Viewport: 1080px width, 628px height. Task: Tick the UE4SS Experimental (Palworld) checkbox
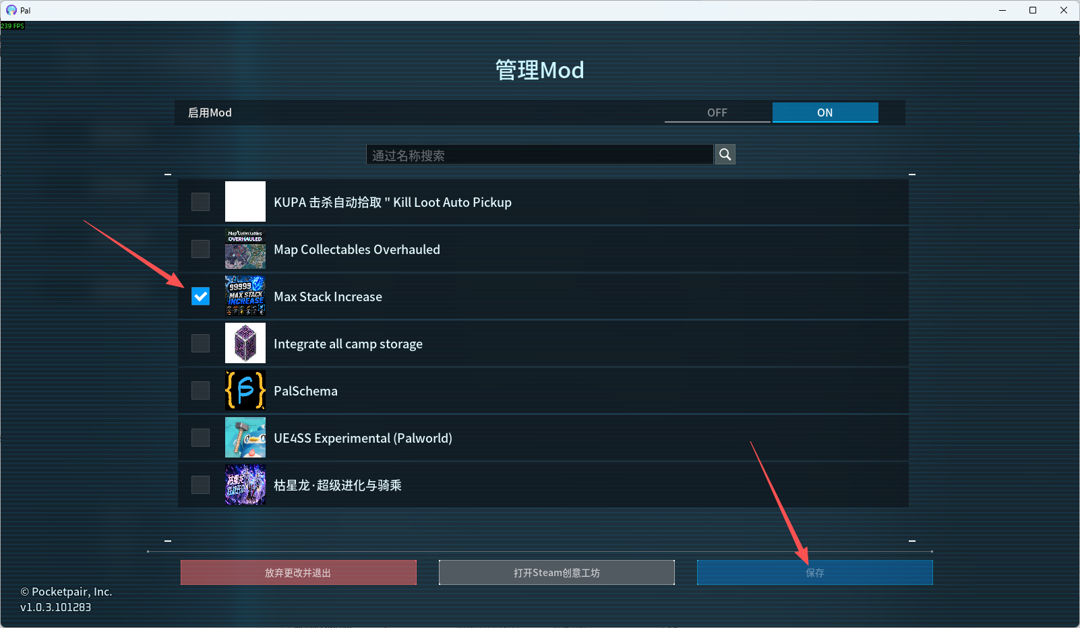coord(200,437)
